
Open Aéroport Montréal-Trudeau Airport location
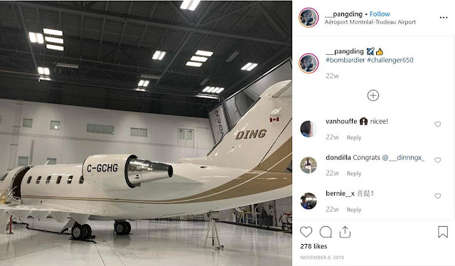click(370, 22)
